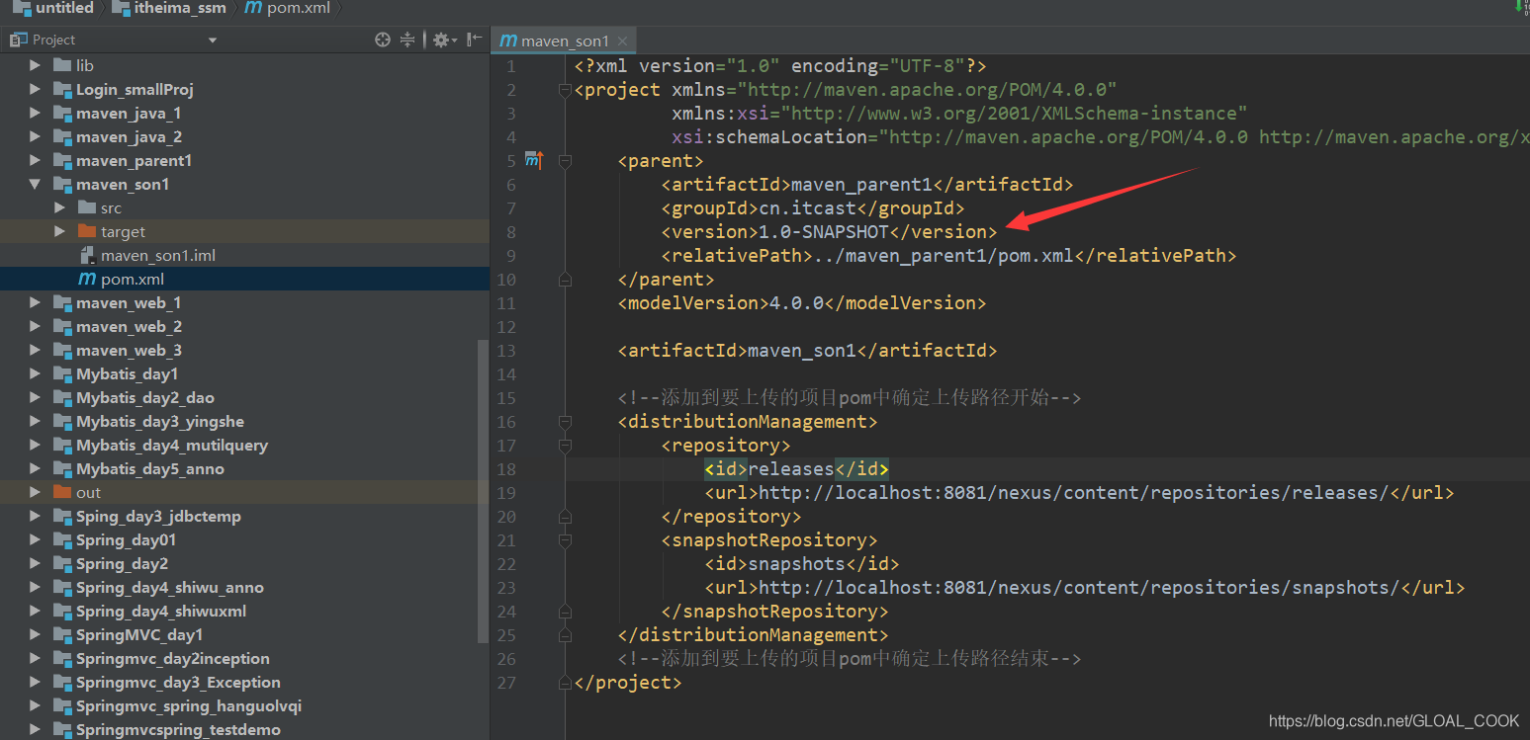Click the releases repository URL on line 19
The height and width of the screenshot is (740, 1530).
pos(1073,492)
